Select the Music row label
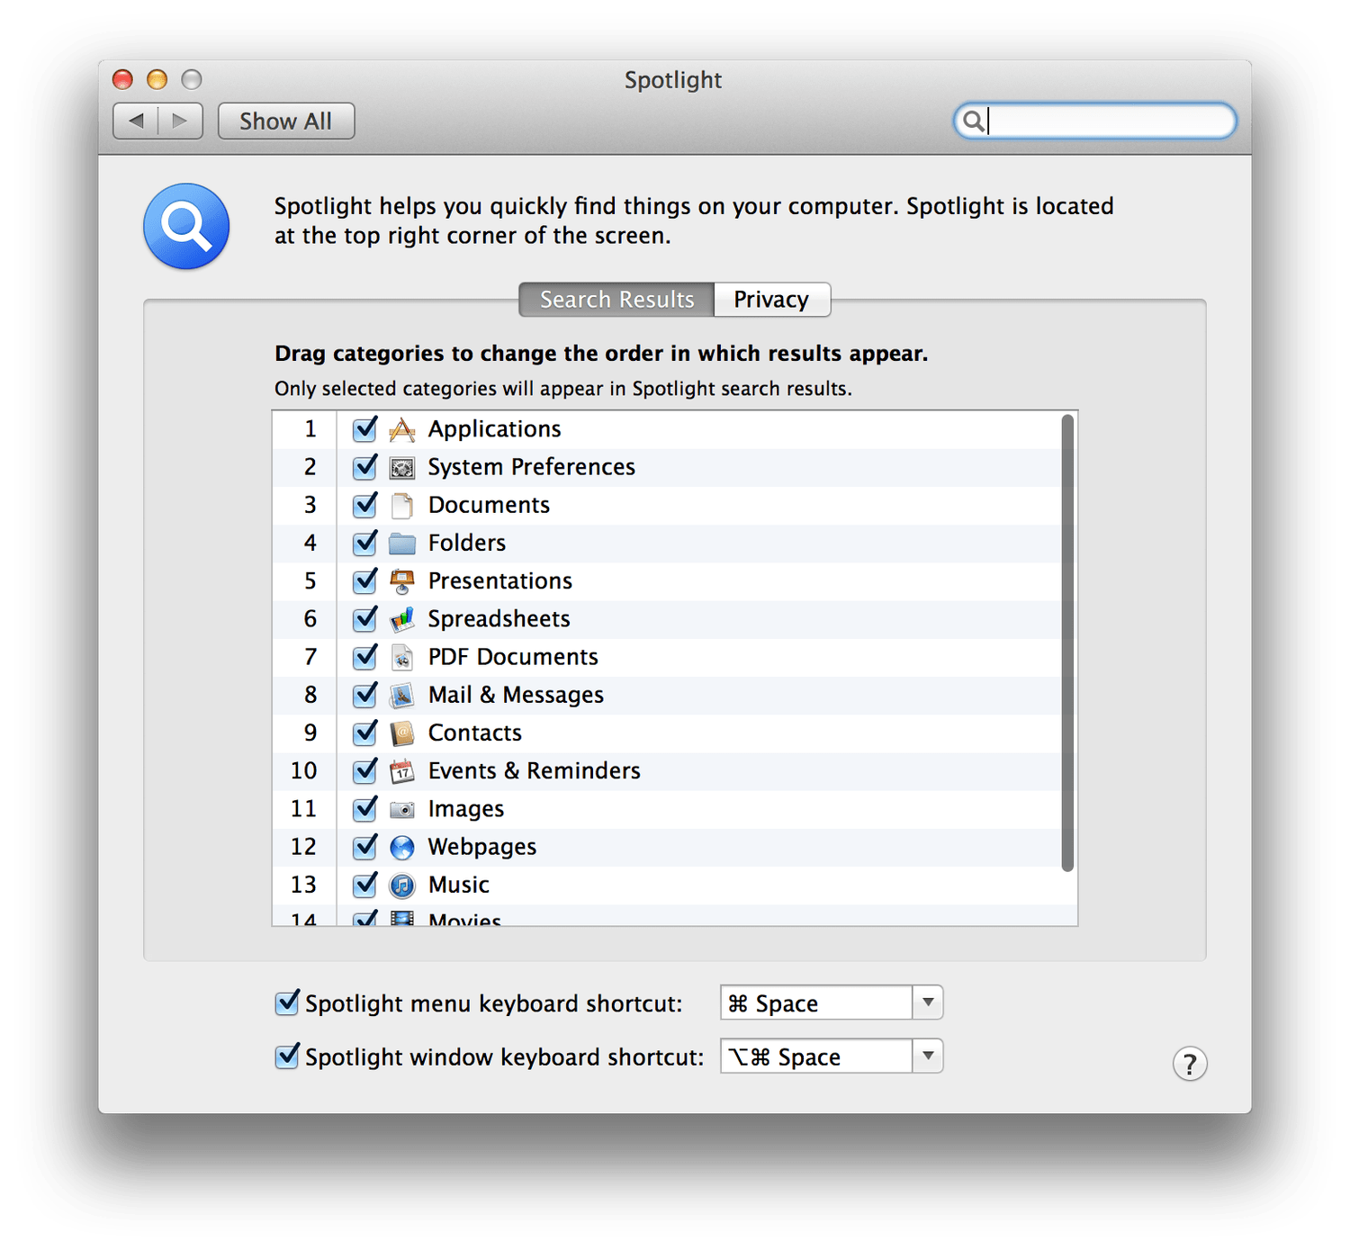The image size is (1350, 1250). point(459,885)
